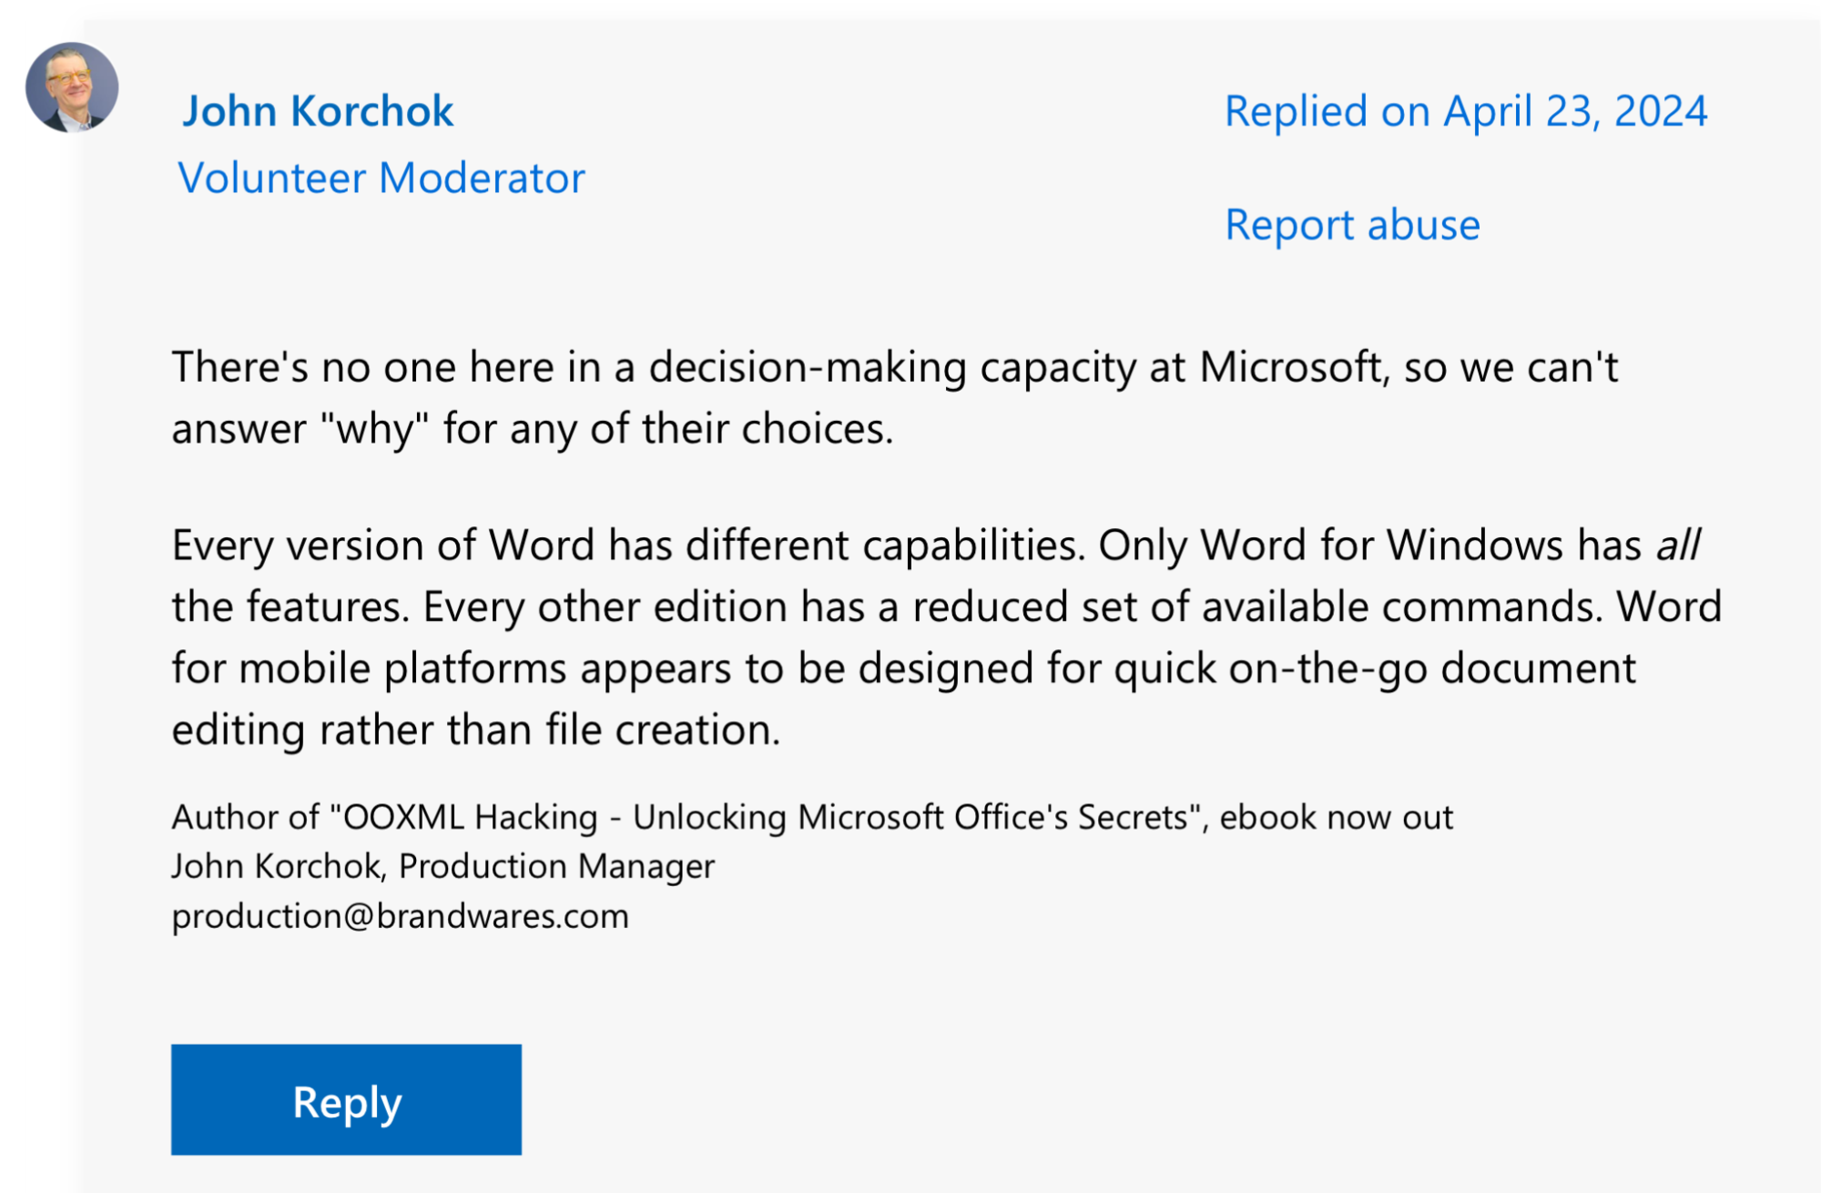
Task: Click the "OOXML Hacking" ebook title text
Action: coord(470,817)
